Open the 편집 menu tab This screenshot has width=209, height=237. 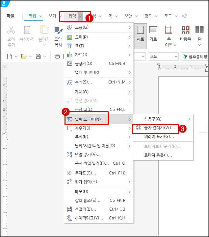(x=32, y=16)
